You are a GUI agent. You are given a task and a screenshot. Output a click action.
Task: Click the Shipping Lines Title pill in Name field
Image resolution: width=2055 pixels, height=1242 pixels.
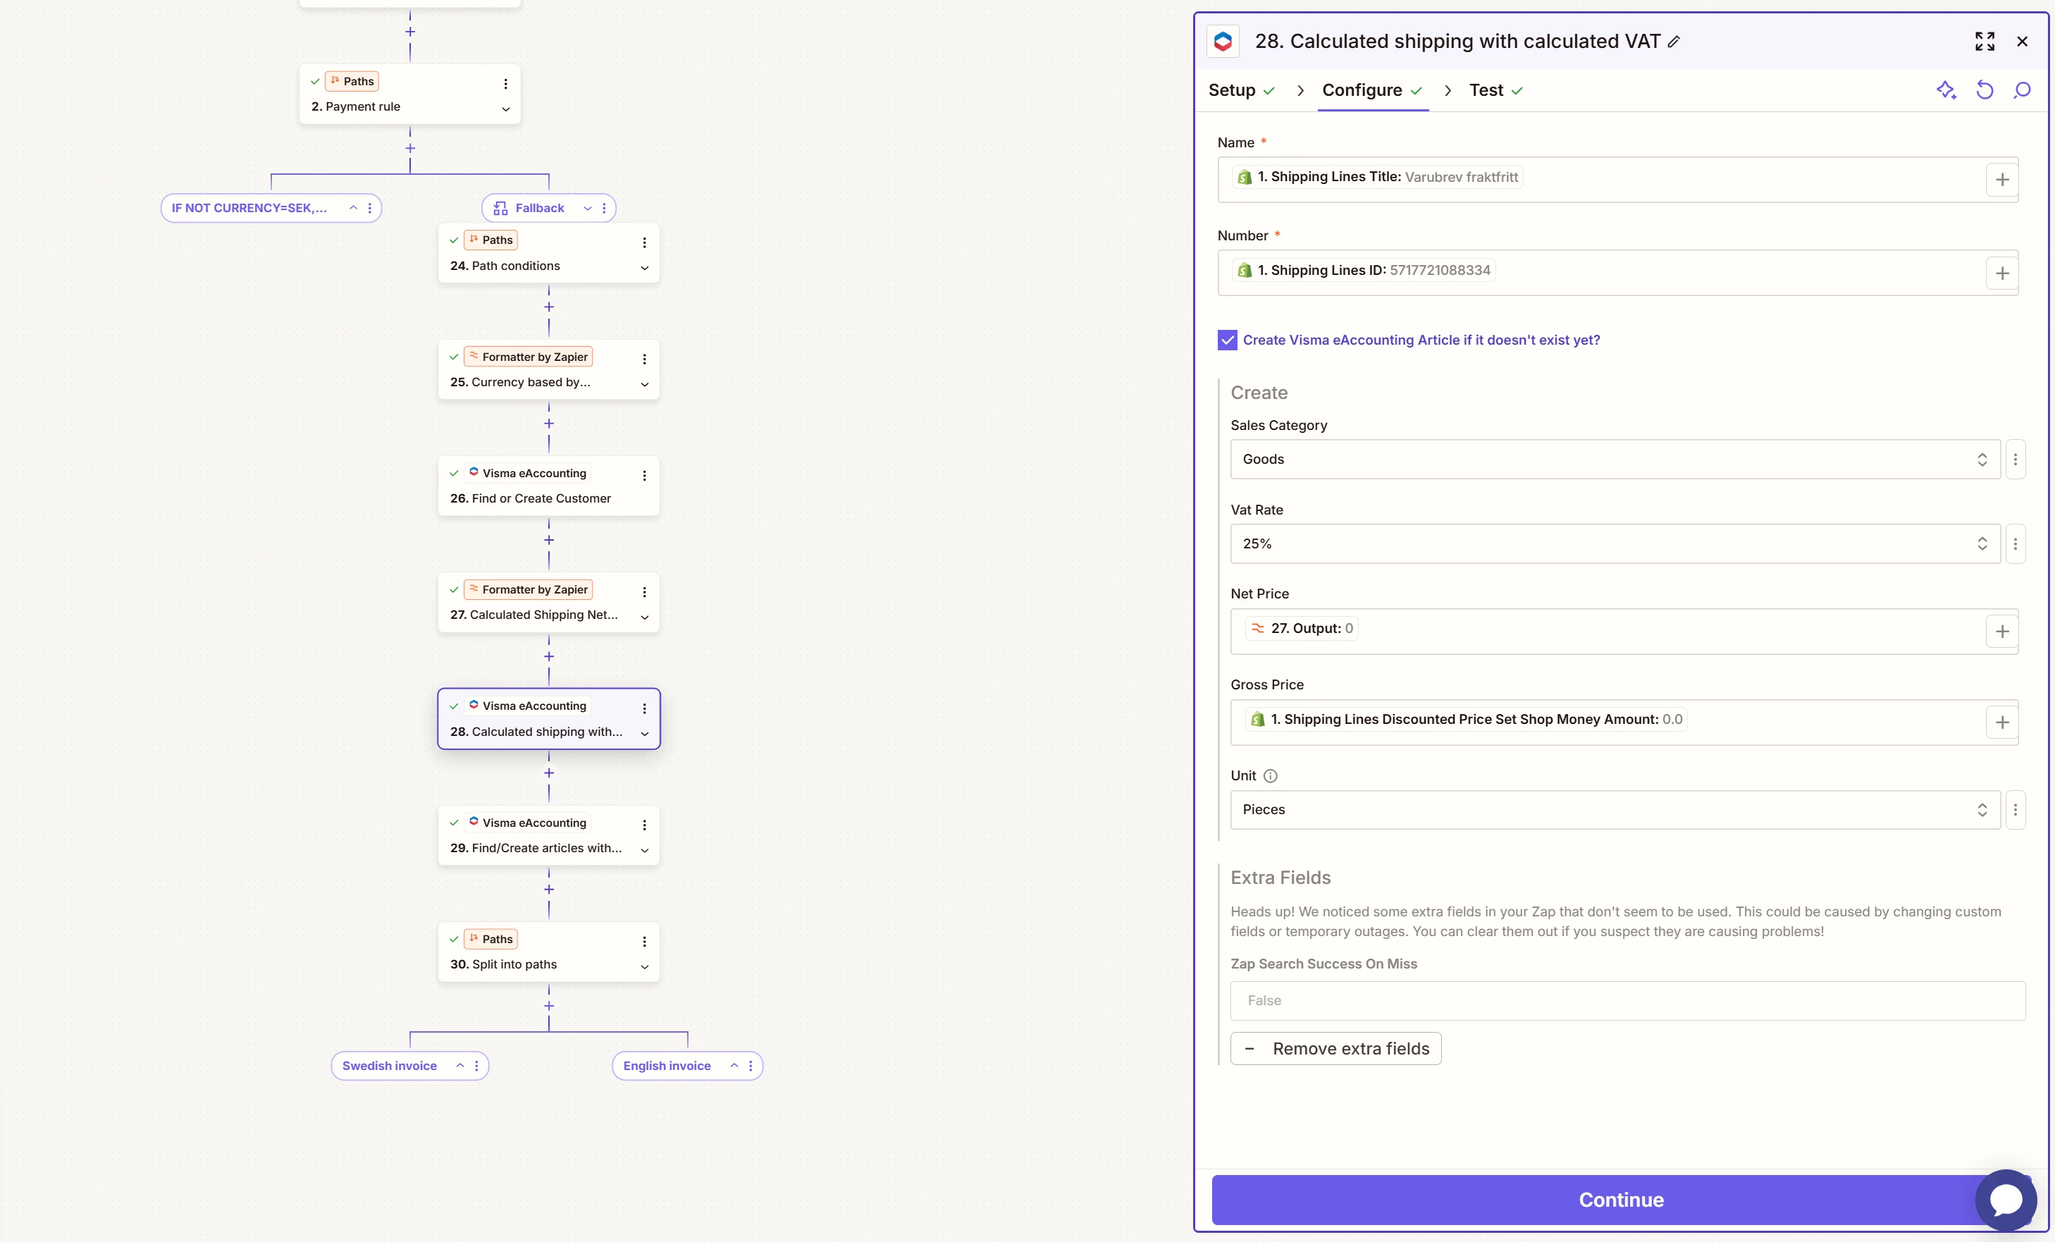[x=1378, y=177]
